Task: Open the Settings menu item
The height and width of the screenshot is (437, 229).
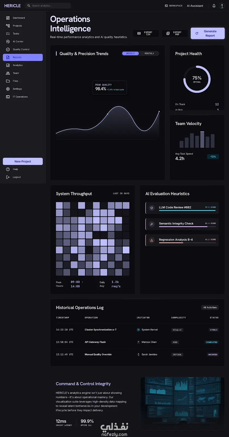Action: 23,89
